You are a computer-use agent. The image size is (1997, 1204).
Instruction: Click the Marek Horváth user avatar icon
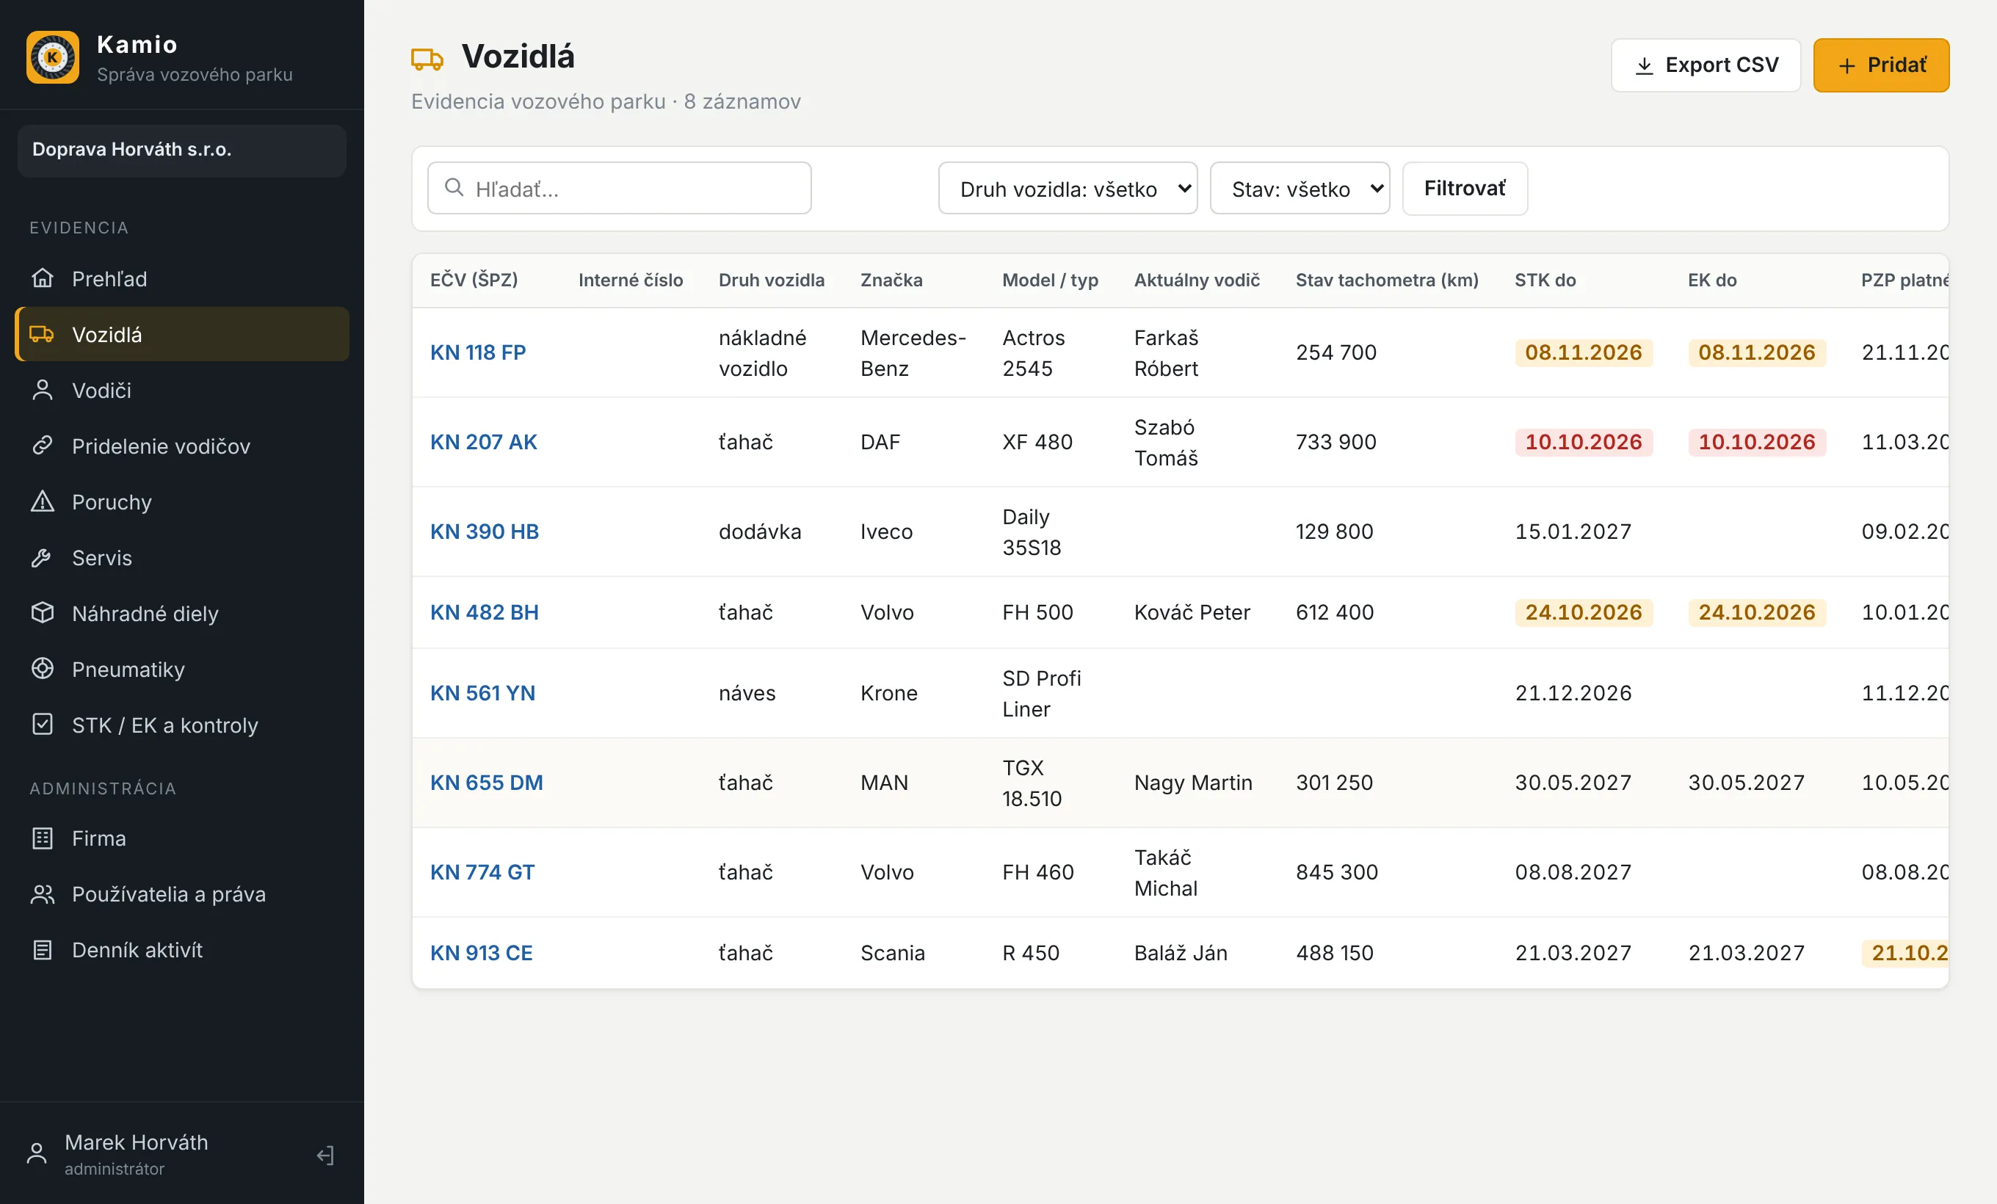click(x=37, y=1154)
